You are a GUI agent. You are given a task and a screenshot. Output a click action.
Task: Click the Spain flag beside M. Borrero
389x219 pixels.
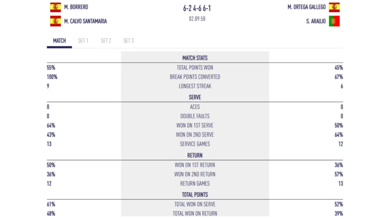pos(55,7)
